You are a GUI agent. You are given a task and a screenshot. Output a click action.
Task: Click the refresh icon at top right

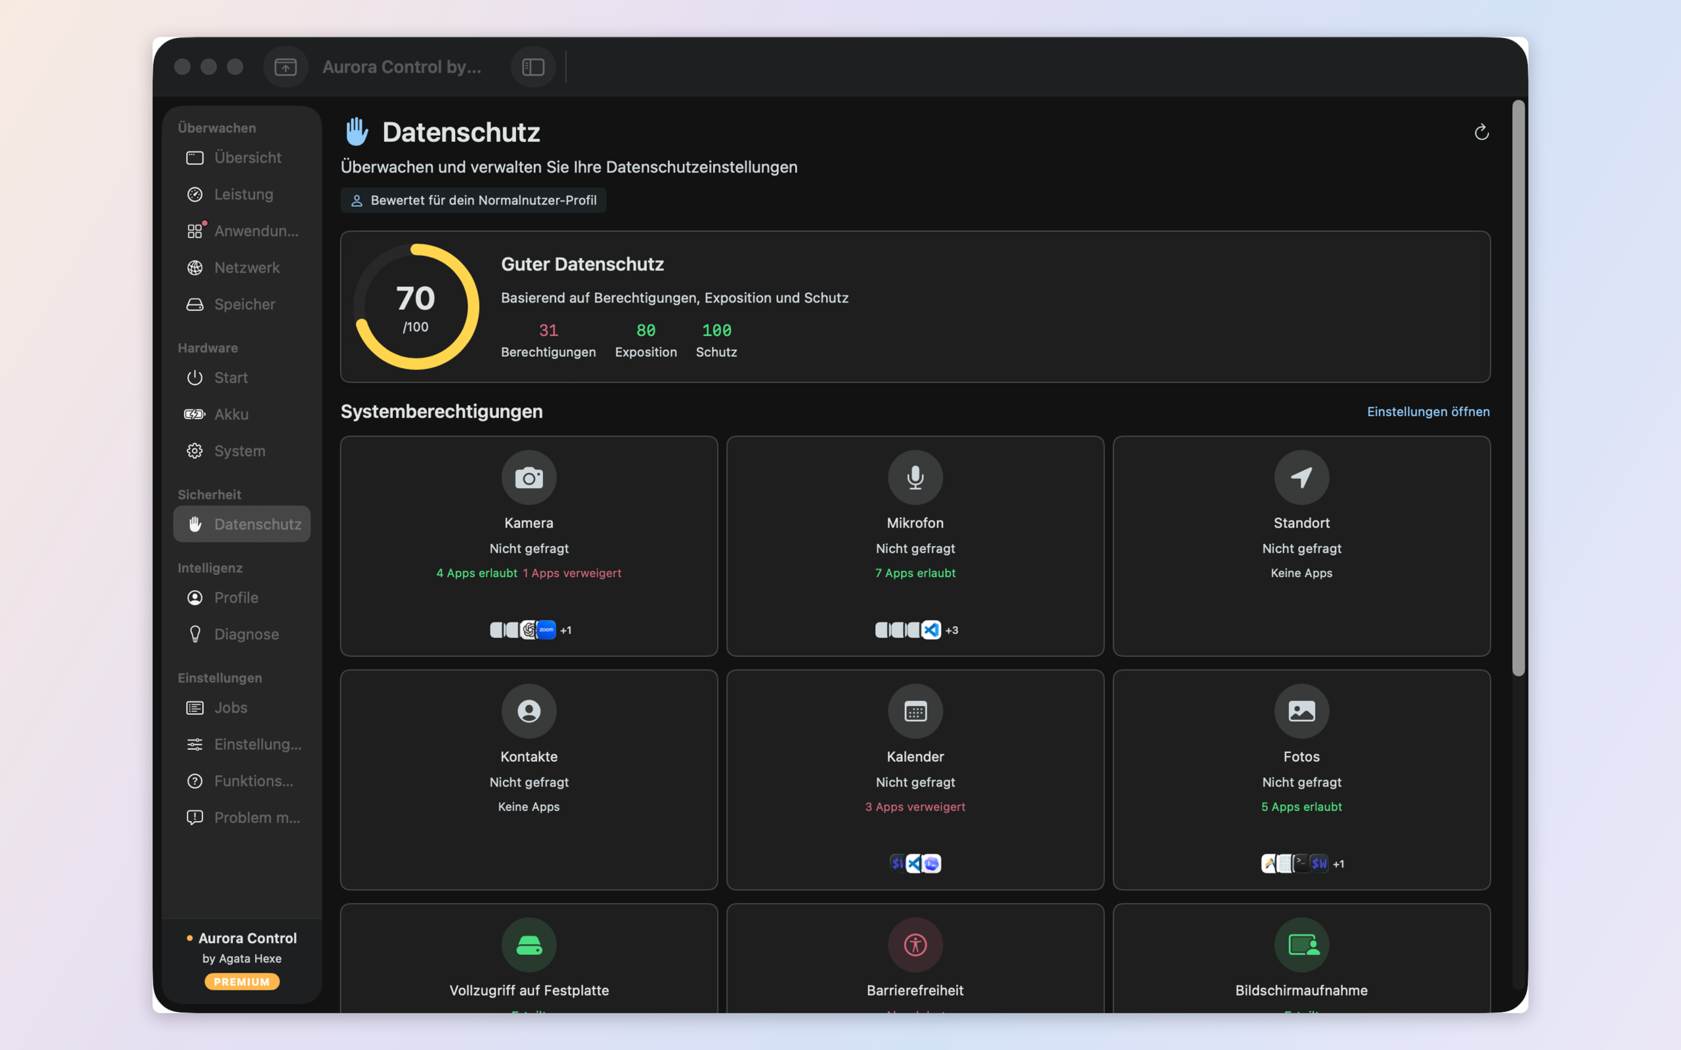(1481, 132)
